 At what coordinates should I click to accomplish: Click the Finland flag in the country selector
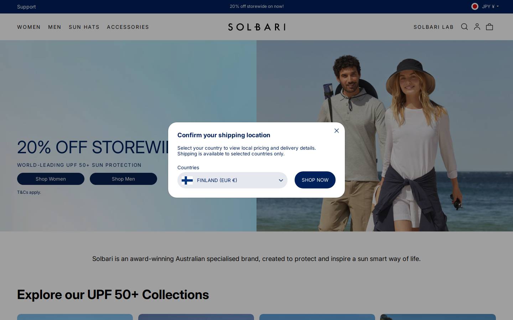pyautogui.click(x=187, y=180)
